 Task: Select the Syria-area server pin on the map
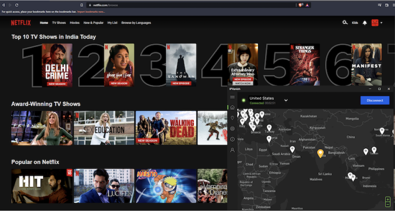(269, 139)
